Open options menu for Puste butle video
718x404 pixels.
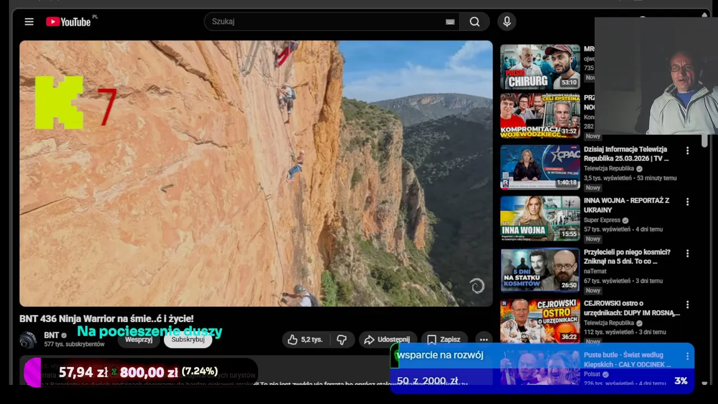click(x=687, y=356)
